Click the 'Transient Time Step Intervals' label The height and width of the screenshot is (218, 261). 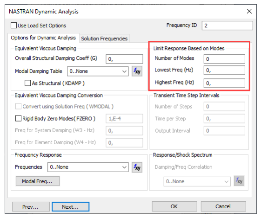pyautogui.click(x=186, y=96)
